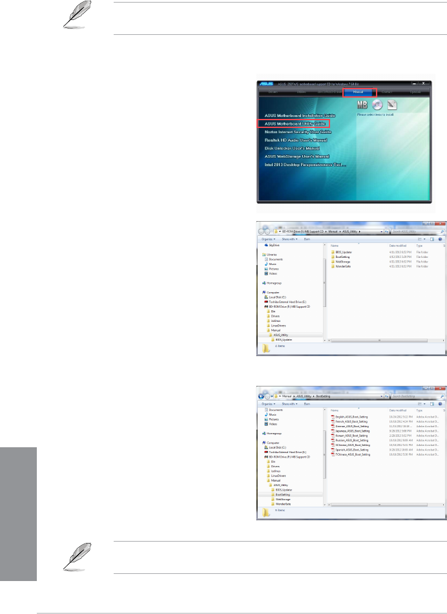
Task: Open ASUS WebStorage User's Manual
Action: click(296, 156)
